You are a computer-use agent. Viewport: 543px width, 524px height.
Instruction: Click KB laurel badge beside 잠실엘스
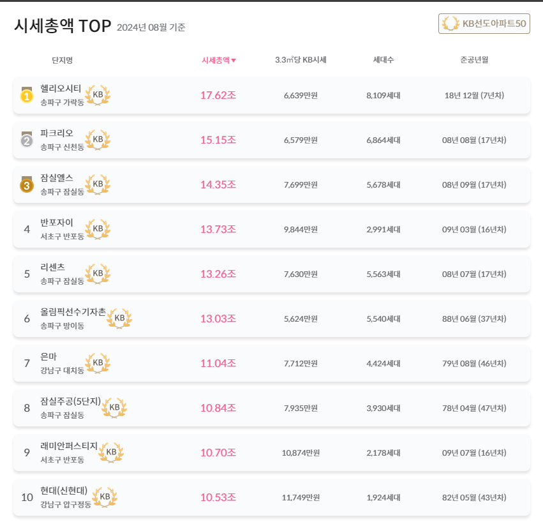click(98, 184)
